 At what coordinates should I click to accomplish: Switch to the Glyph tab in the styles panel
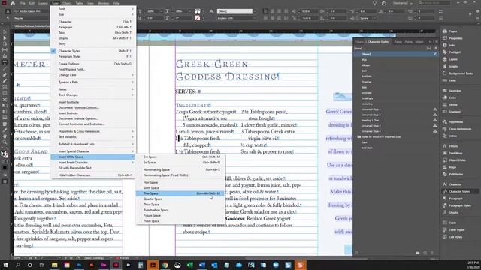click(x=419, y=42)
